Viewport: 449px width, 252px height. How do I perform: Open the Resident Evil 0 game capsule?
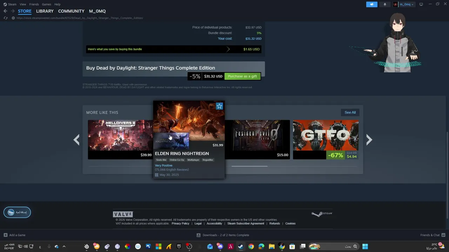coord(257,139)
